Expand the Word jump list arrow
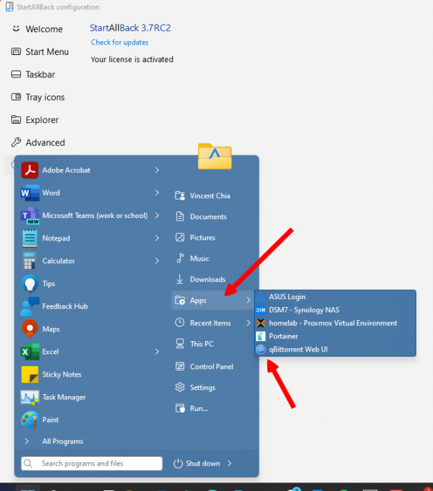Screen dimensions: 433x491 tap(157, 192)
